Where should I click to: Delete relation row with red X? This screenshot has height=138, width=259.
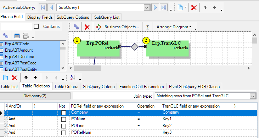click(x=15, y=77)
